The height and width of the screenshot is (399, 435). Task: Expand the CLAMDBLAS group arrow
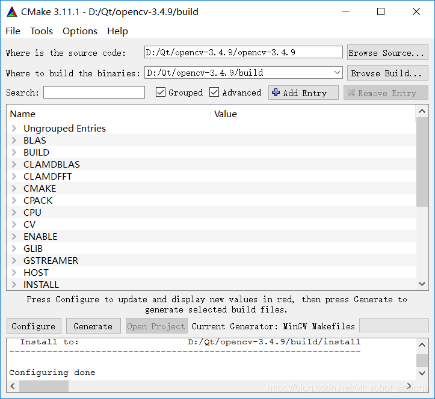[14, 164]
